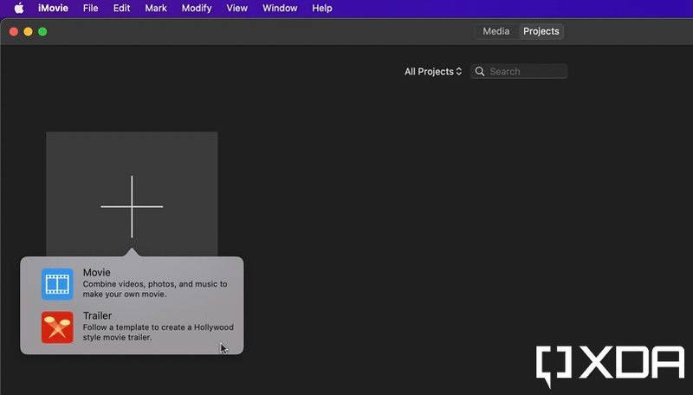Click 'Follow a template' Hollywood description

[x=159, y=333]
